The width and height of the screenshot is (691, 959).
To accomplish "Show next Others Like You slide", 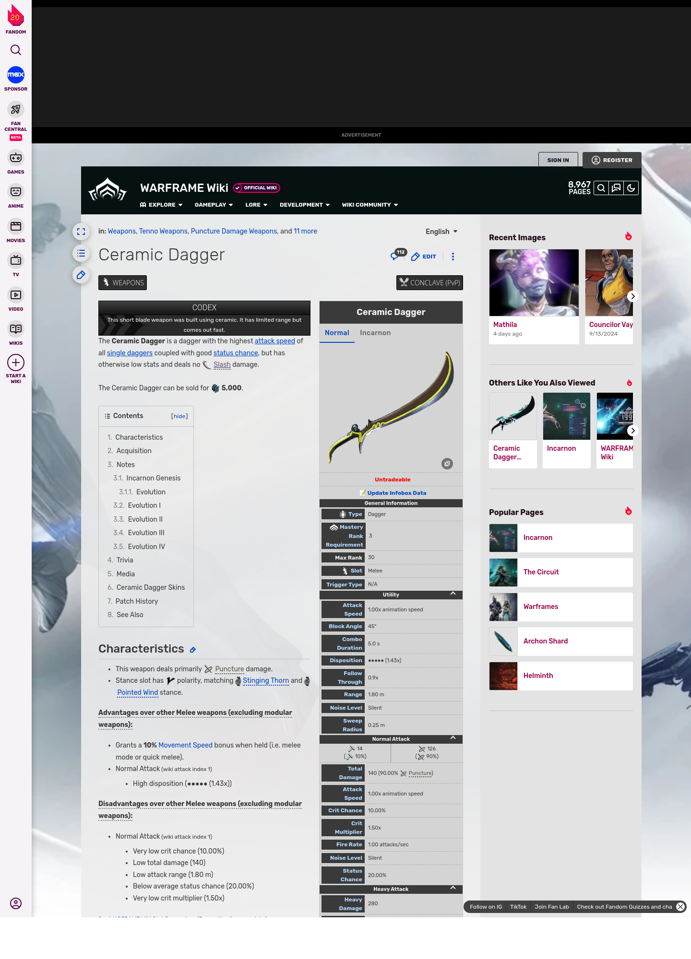I will [x=633, y=431].
